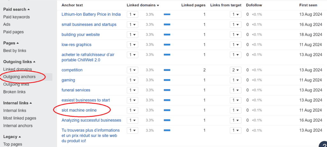This screenshot has height=147, width=327.
Task: Open Best by links report
Action: [x=15, y=51]
